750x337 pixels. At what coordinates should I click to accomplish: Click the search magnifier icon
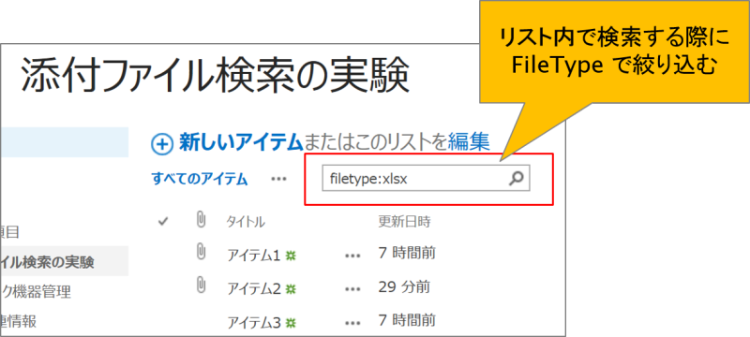click(516, 179)
